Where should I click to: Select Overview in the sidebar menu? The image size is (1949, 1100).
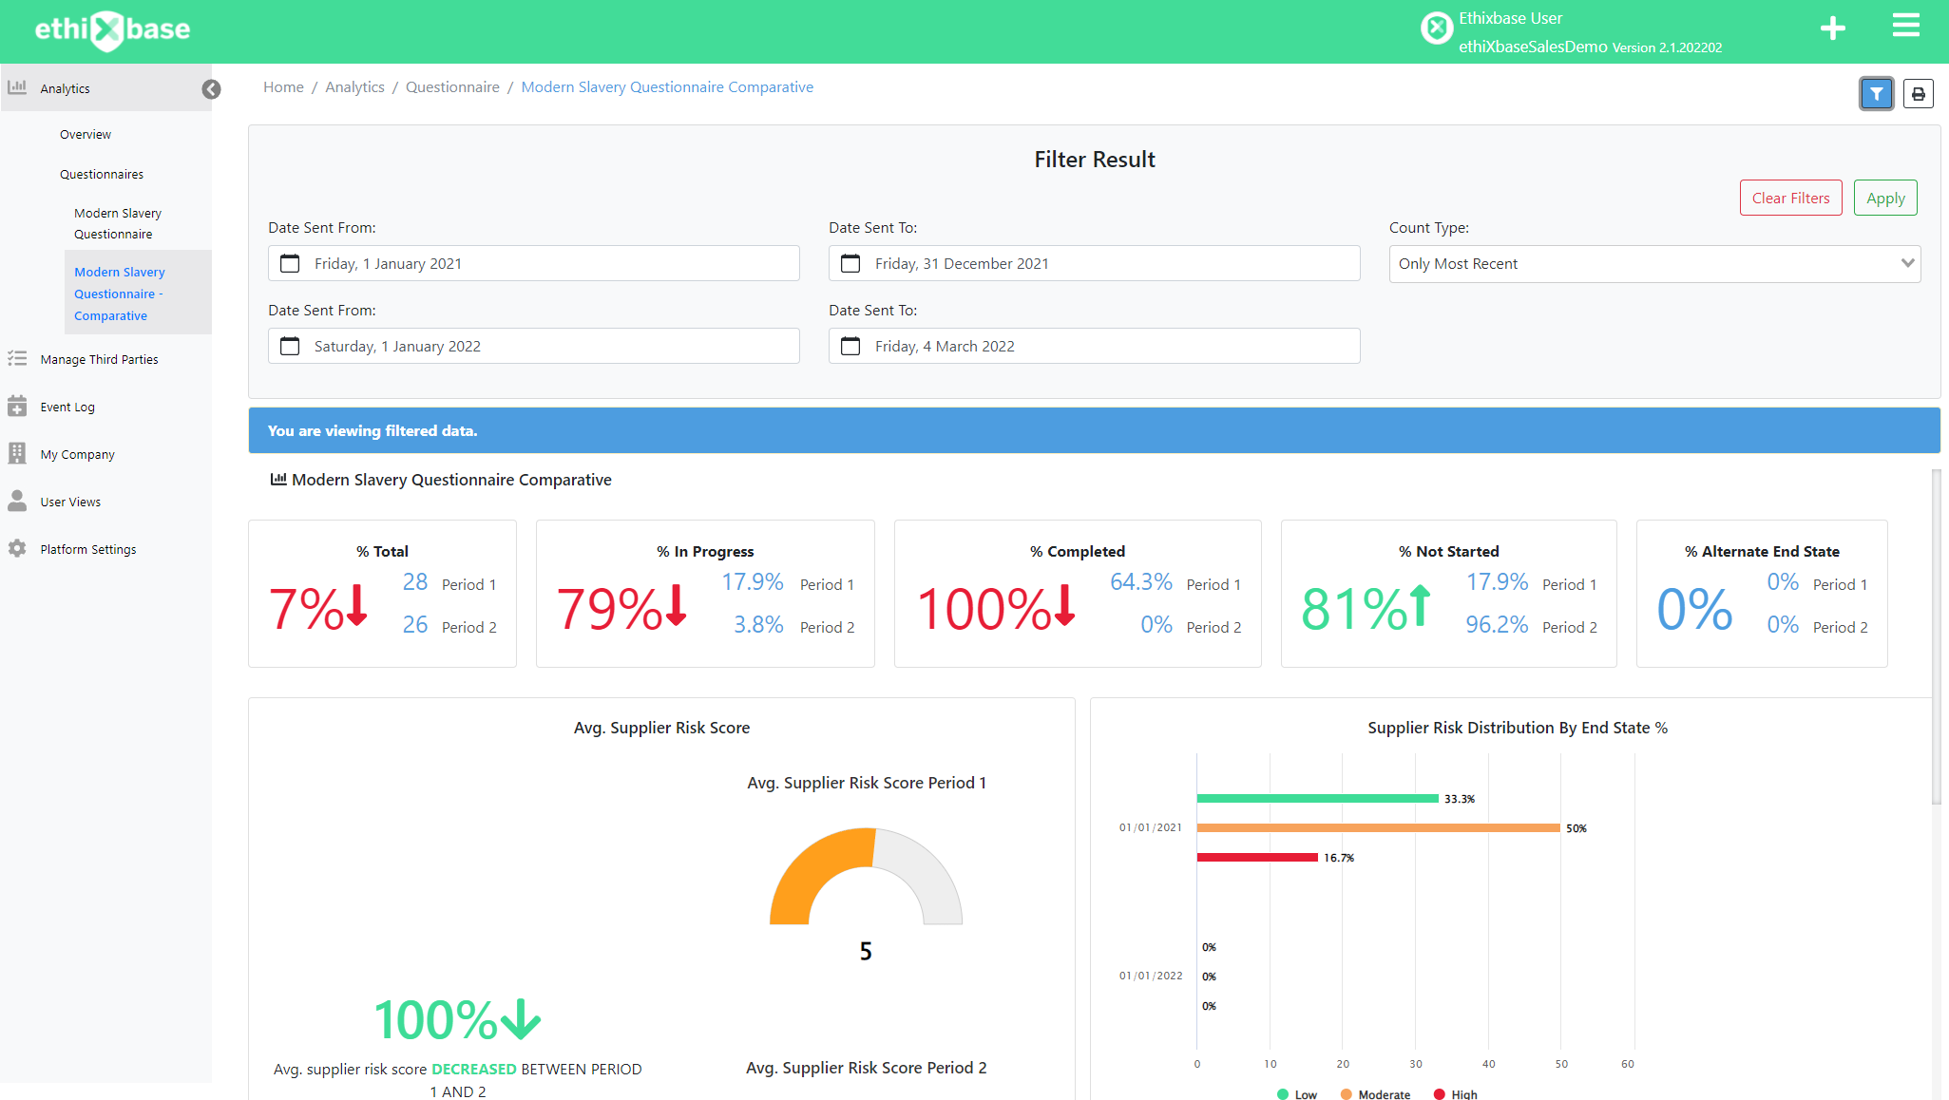(x=85, y=134)
